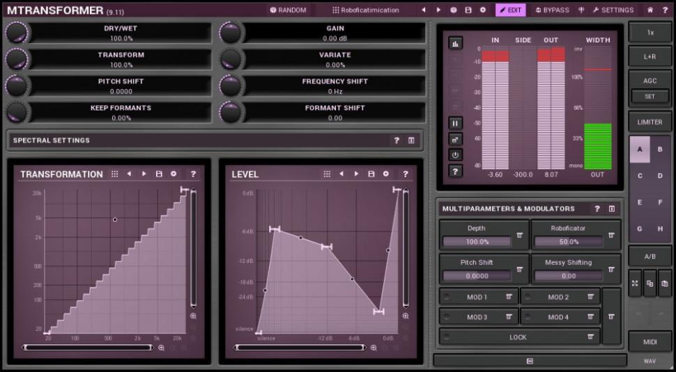Toggle the Edit mode button

(510, 10)
